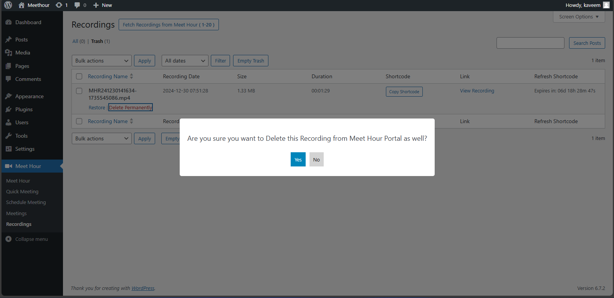
Task: Open the top Bulk actions dropdown
Action: [102, 61]
